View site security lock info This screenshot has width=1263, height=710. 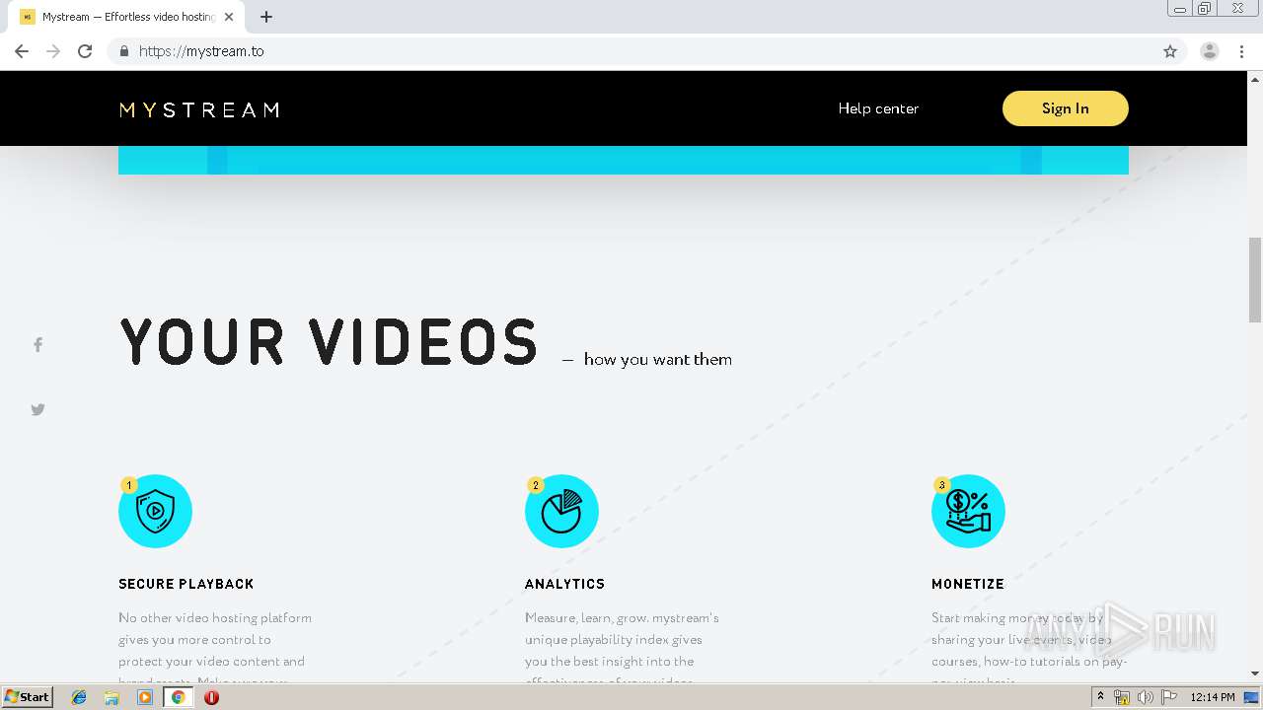coord(123,51)
